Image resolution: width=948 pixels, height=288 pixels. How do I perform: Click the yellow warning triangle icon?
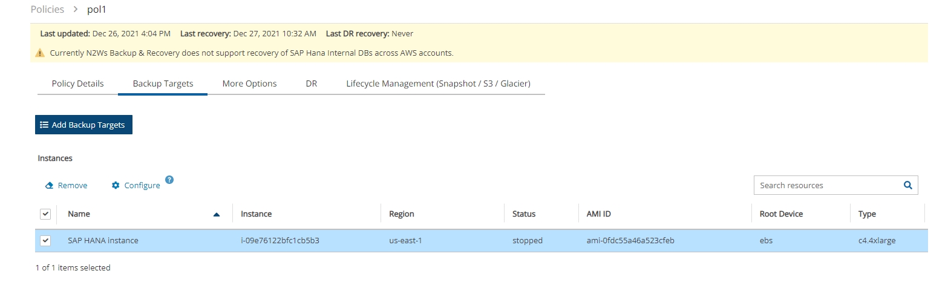(x=40, y=53)
